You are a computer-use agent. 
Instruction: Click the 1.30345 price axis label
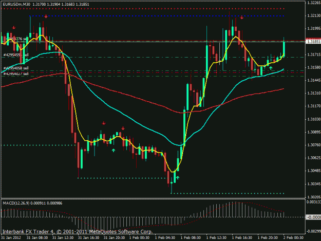314,184
